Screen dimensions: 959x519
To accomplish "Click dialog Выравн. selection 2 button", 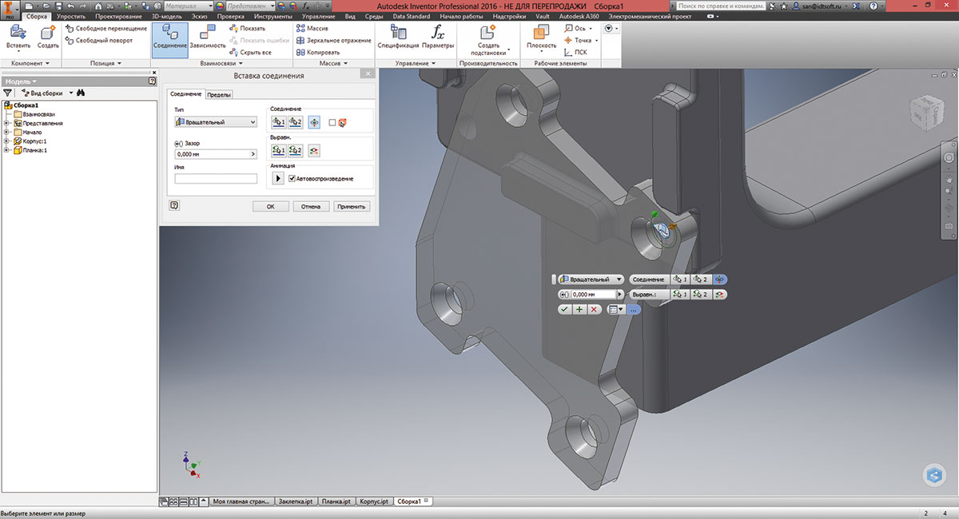I will tap(295, 150).
